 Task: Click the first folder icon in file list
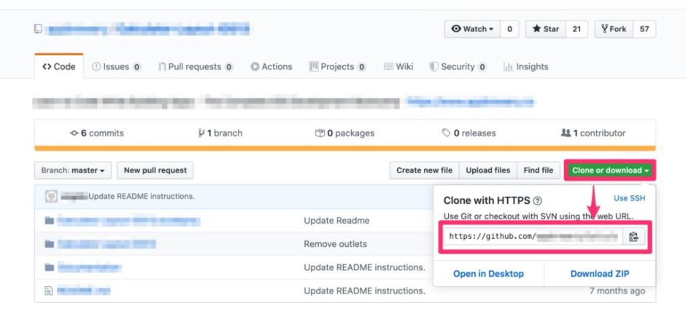point(49,221)
